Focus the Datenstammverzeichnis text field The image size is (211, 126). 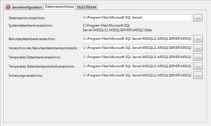click(x=137, y=18)
